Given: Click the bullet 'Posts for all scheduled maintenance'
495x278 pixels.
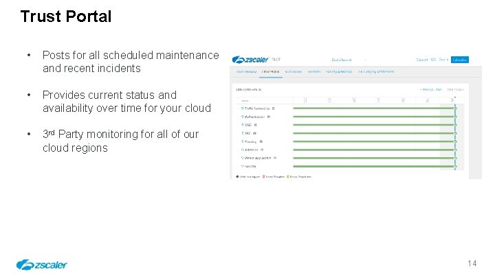Looking at the screenshot, I should [131, 62].
